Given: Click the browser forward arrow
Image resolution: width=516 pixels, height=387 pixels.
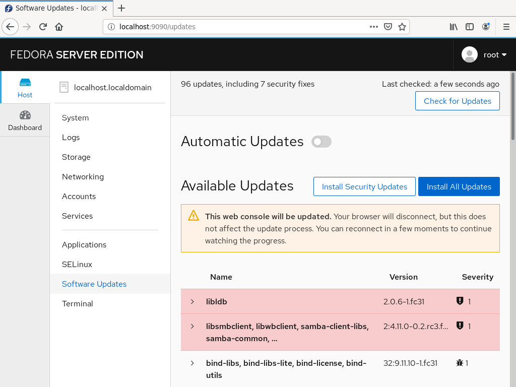Looking at the screenshot, I should click(x=27, y=27).
